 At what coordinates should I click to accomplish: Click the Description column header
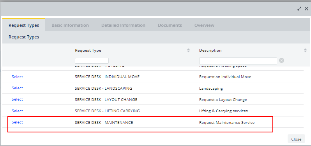click(x=210, y=50)
